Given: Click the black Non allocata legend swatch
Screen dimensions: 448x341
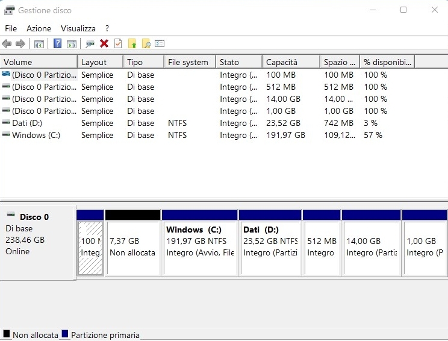Looking at the screenshot, I should click(6, 334).
